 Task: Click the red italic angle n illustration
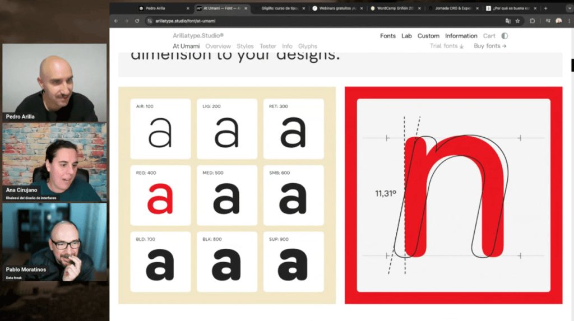(x=453, y=195)
